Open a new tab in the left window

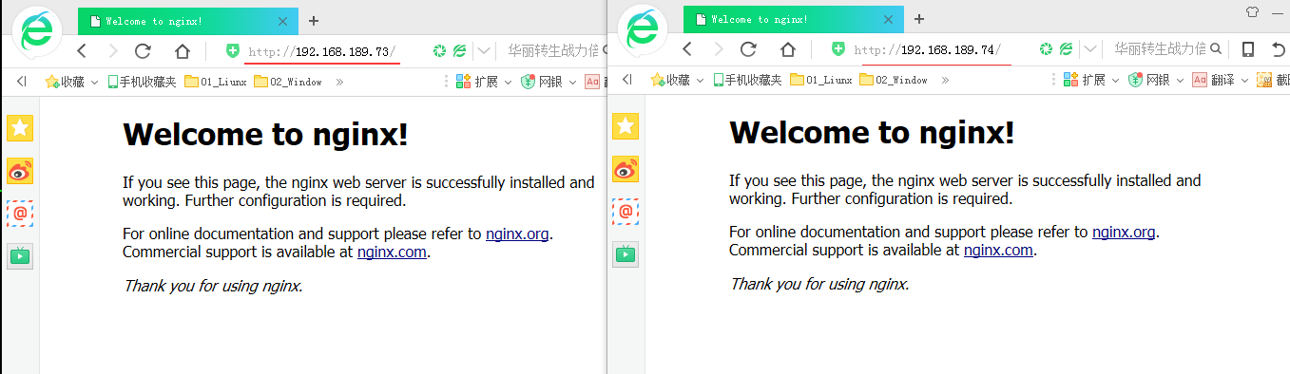click(x=314, y=20)
